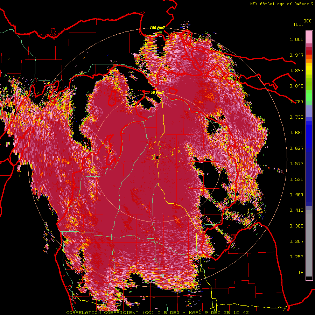The height and width of the screenshot is (315, 315).
Task: Select the 0.573 scale value
Action: [296, 164]
